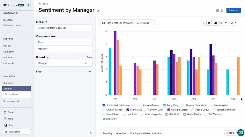Uncheck the Nadia Davila checkbox

tap(184, 114)
